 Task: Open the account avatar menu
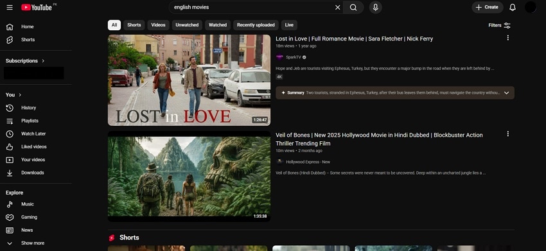tap(531, 7)
